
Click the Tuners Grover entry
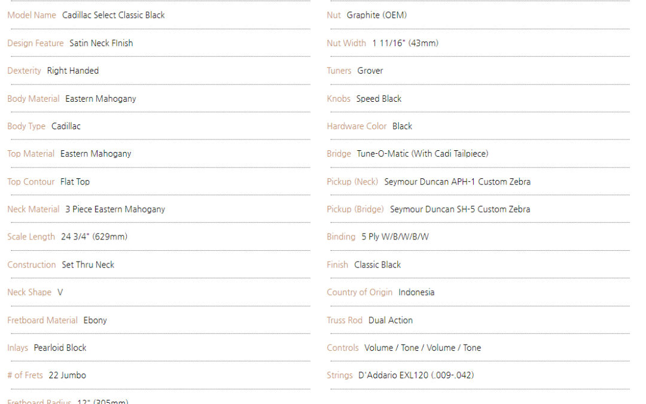click(355, 71)
